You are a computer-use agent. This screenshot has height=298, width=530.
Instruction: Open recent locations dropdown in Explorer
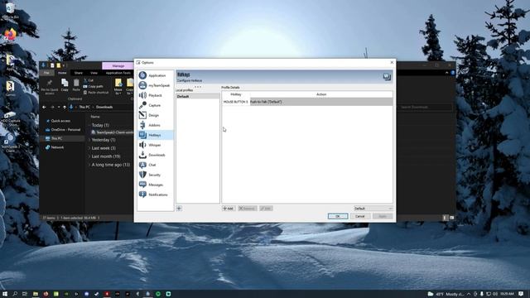pos(59,107)
